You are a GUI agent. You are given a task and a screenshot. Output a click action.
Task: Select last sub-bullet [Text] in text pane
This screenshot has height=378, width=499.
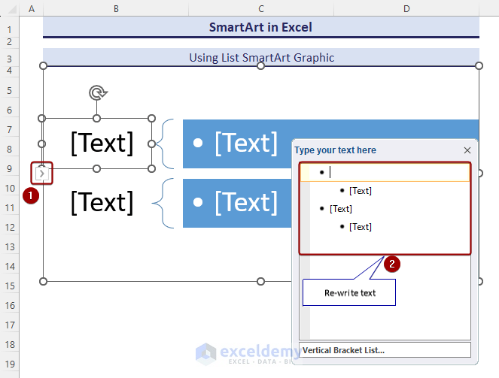click(361, 227)
